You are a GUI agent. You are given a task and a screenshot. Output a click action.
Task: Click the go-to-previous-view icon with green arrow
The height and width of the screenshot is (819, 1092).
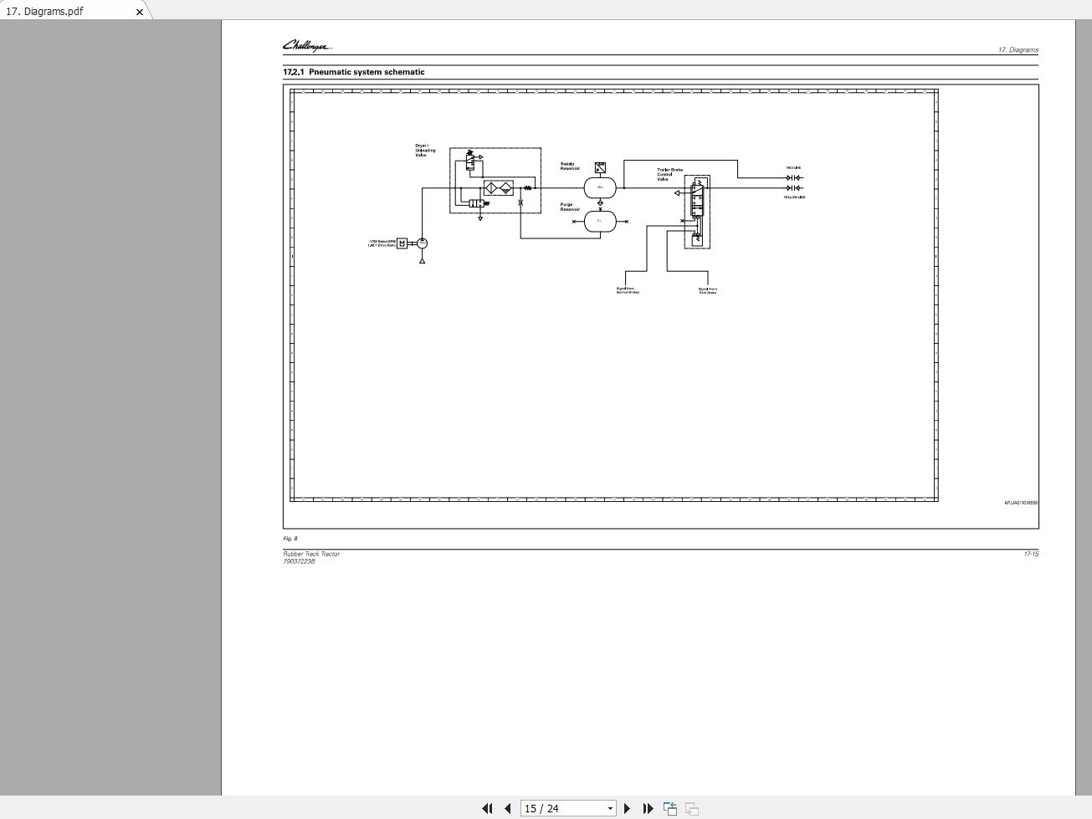pos(670,808)
